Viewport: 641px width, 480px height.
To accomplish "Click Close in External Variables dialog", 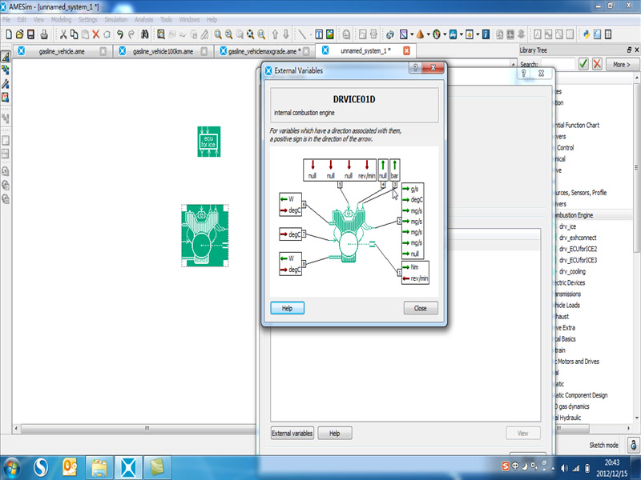I will 420,308.
